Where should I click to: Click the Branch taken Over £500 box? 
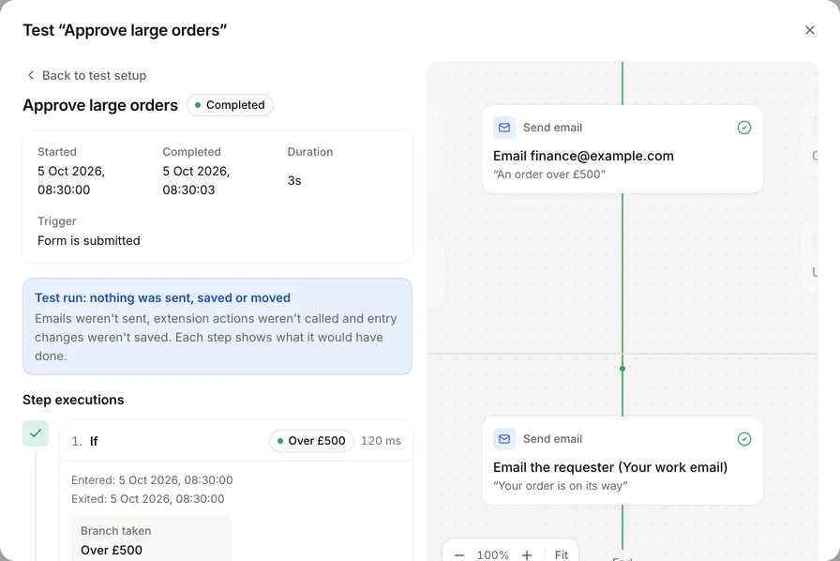point(152,539)
